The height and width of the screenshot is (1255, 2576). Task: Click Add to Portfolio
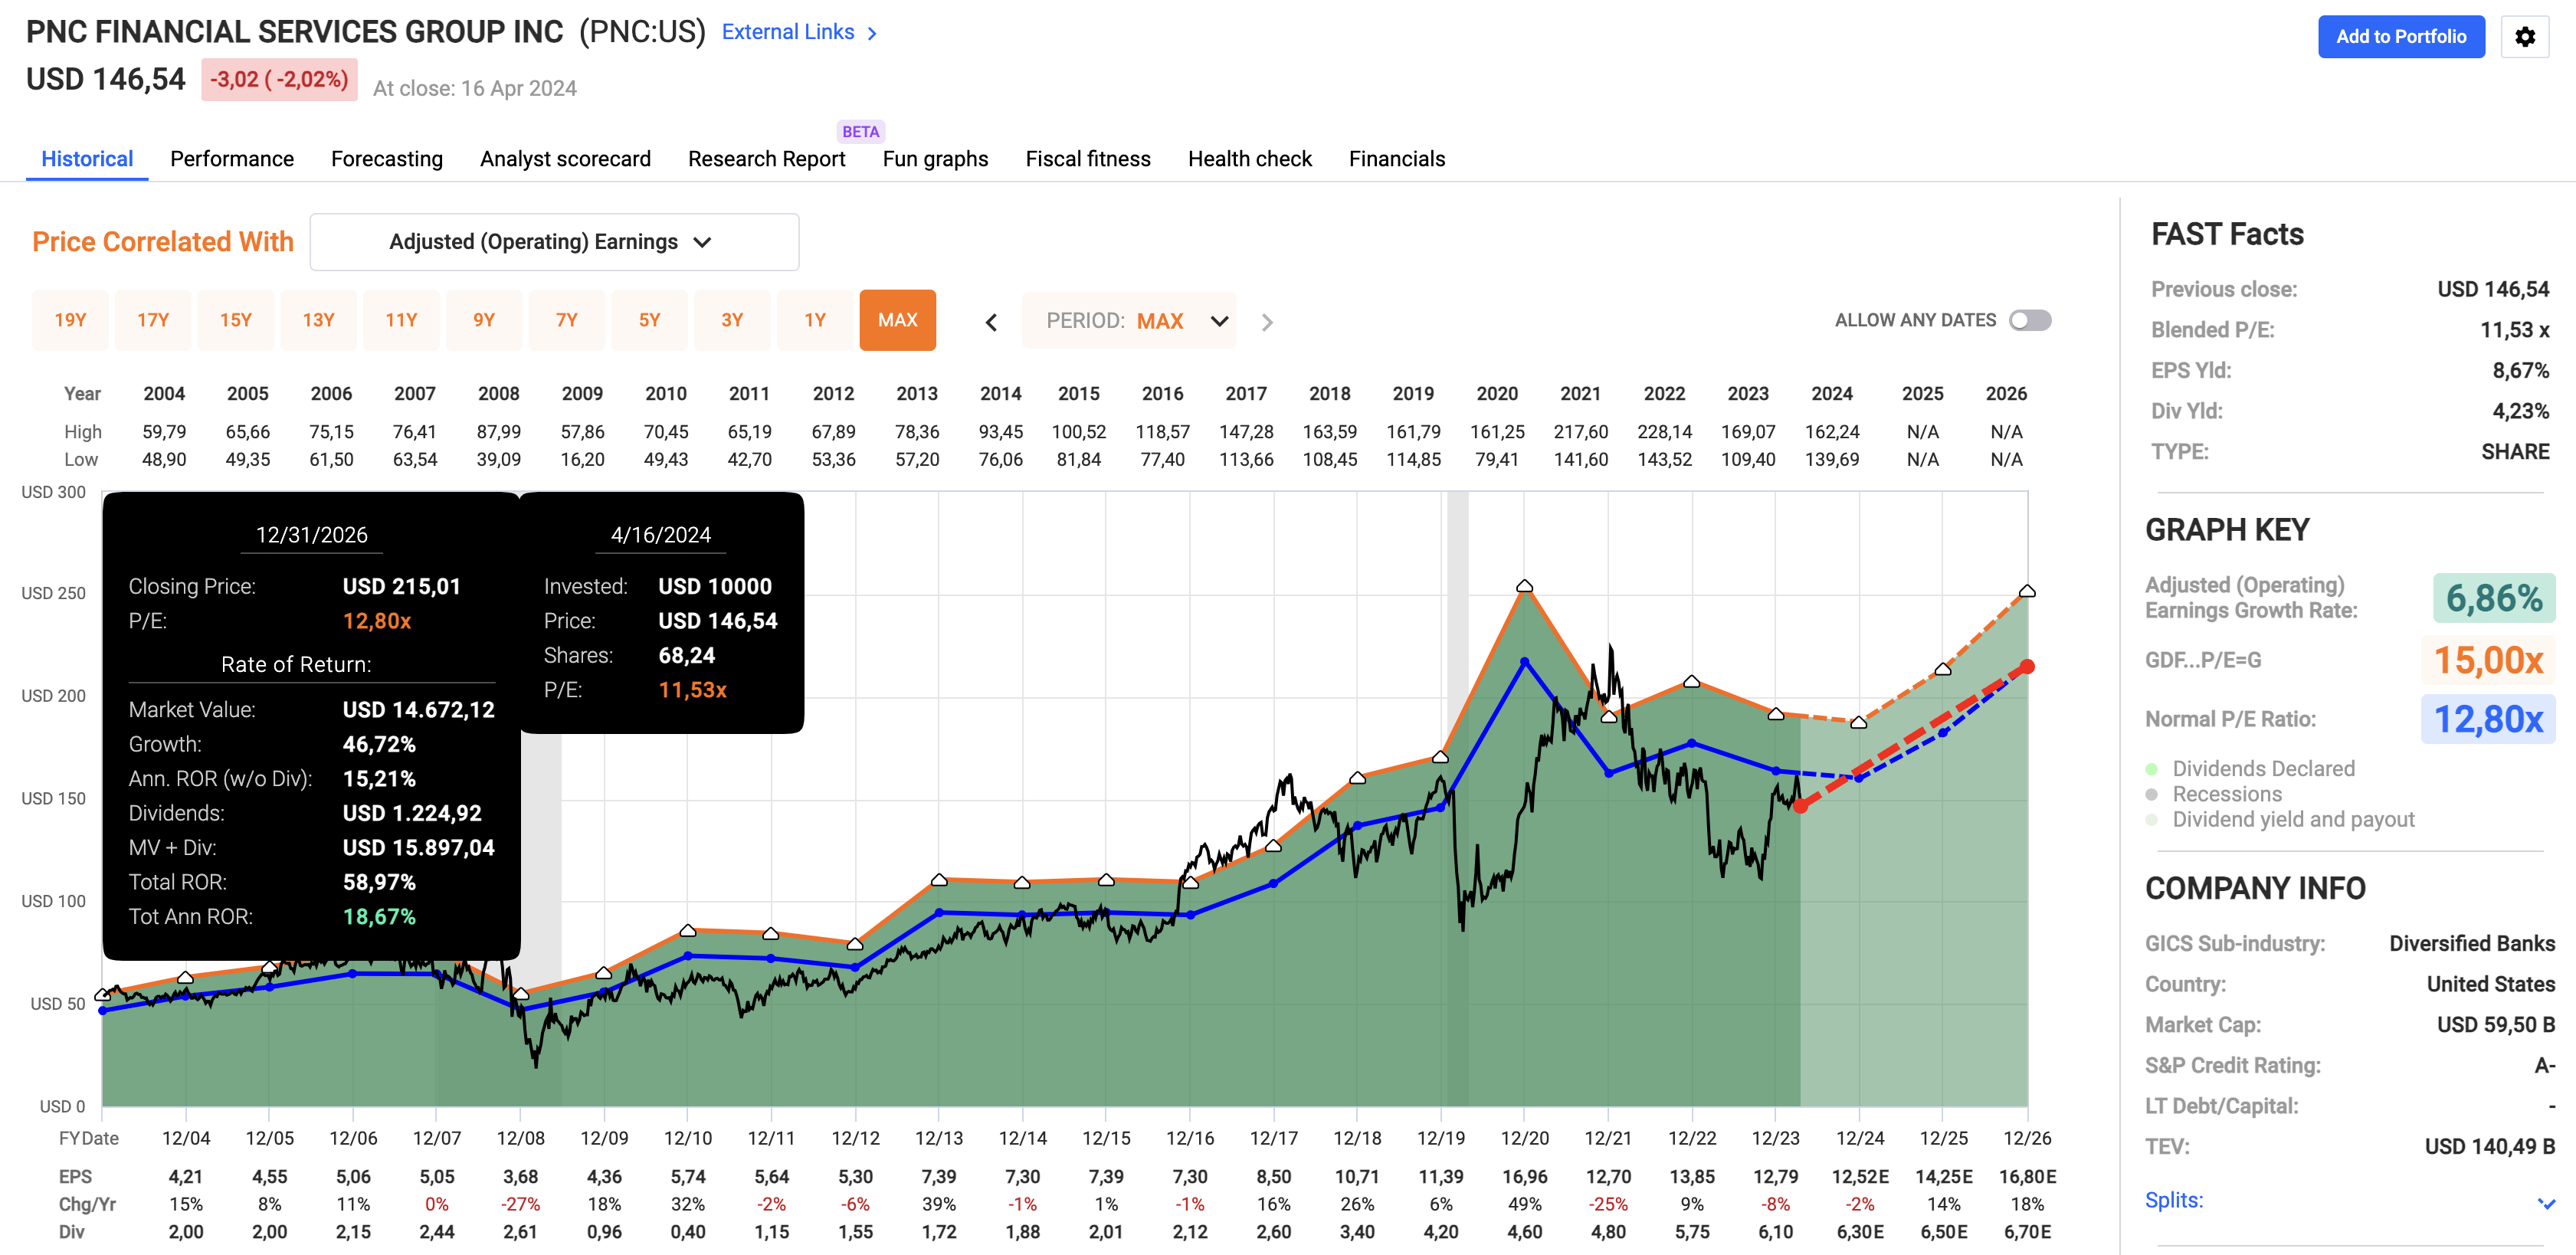tap(2401, 37)
